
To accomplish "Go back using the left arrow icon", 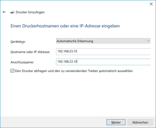I will pos(4,12).
